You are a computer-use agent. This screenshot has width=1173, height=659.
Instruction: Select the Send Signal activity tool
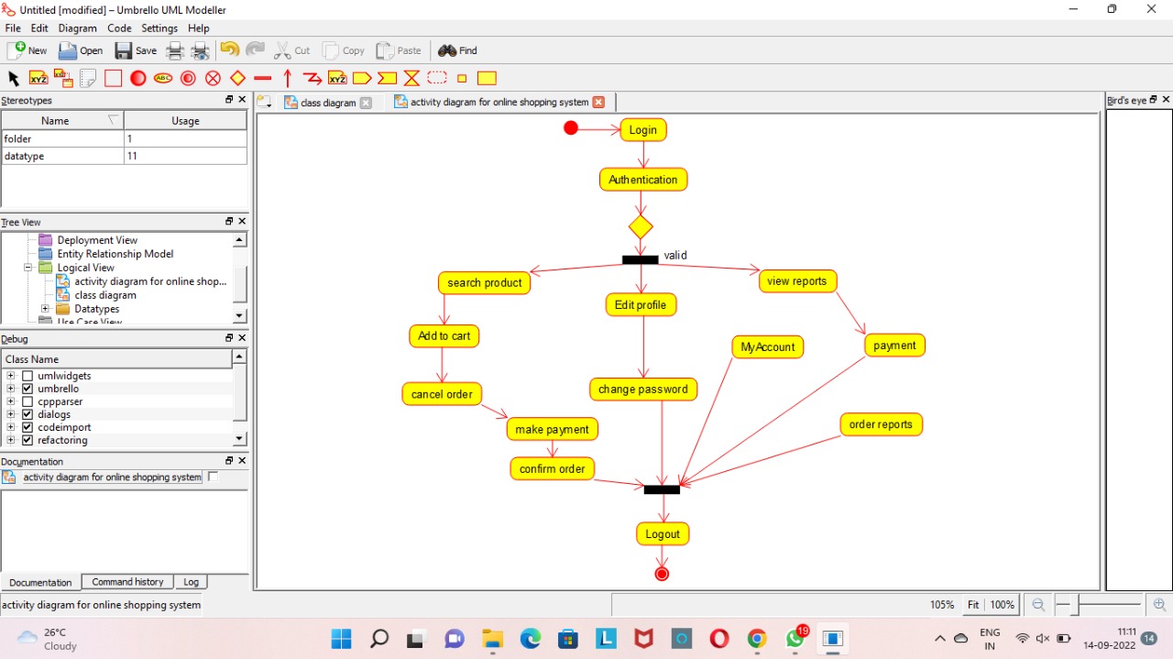[362, 78]
